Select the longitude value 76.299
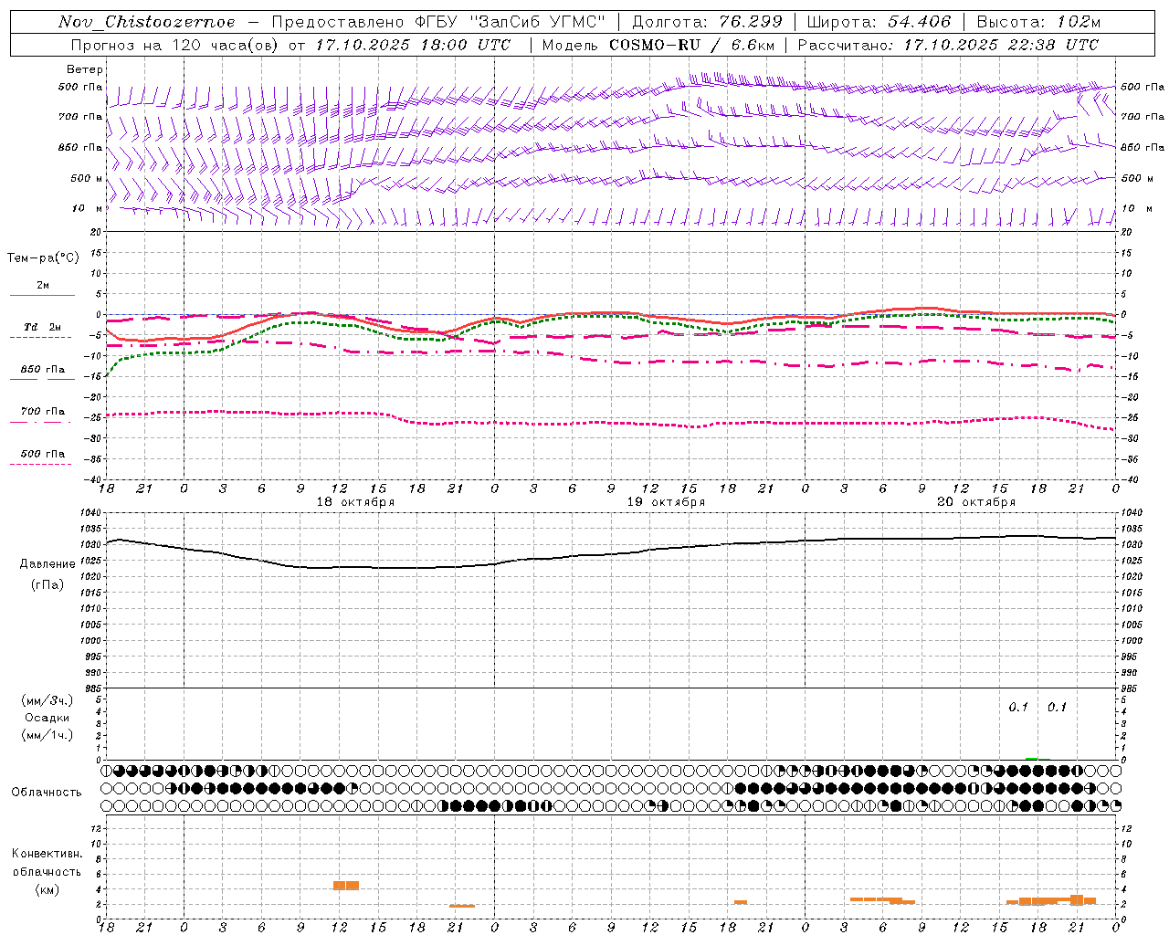 point(752,22)
